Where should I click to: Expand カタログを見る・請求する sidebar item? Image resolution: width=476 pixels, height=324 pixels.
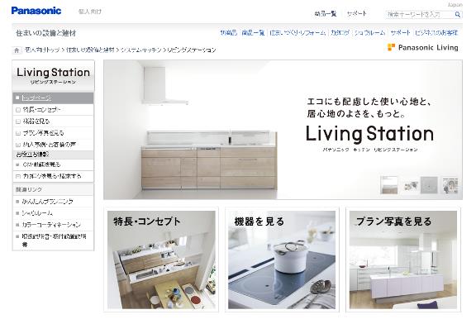pos(53,176)
